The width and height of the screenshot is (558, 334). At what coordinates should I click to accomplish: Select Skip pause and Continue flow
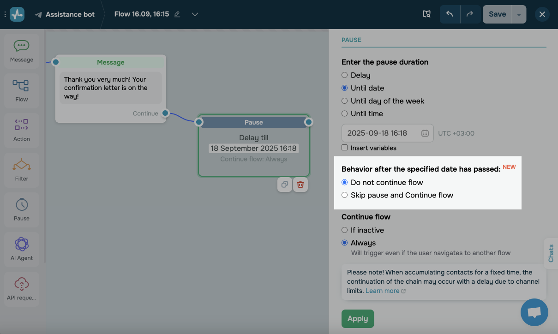click(344, 195)
